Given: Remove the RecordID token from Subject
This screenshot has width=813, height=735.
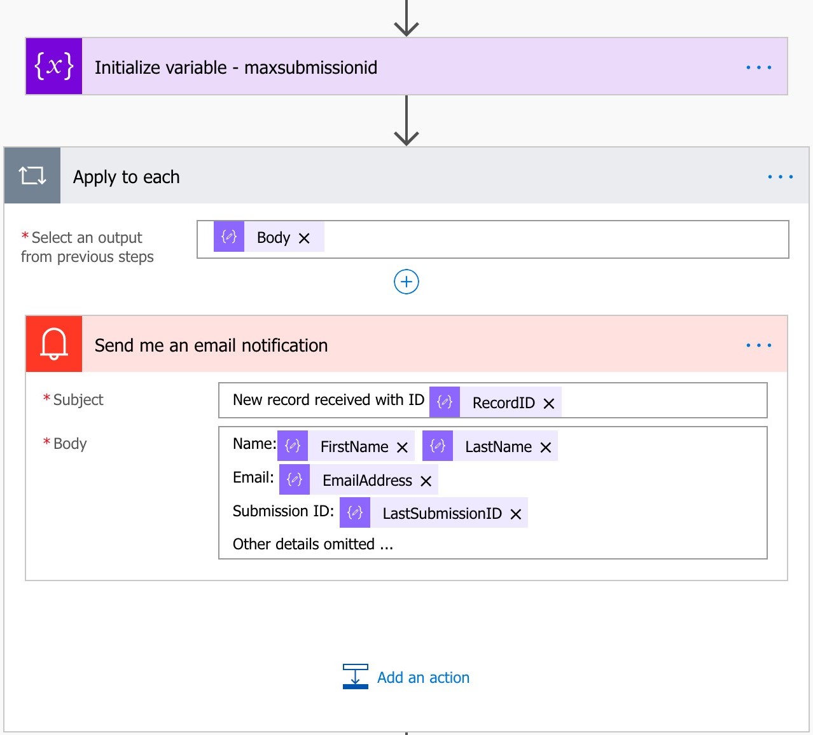Looking at the screenshot, I should (x=550, y=402).
